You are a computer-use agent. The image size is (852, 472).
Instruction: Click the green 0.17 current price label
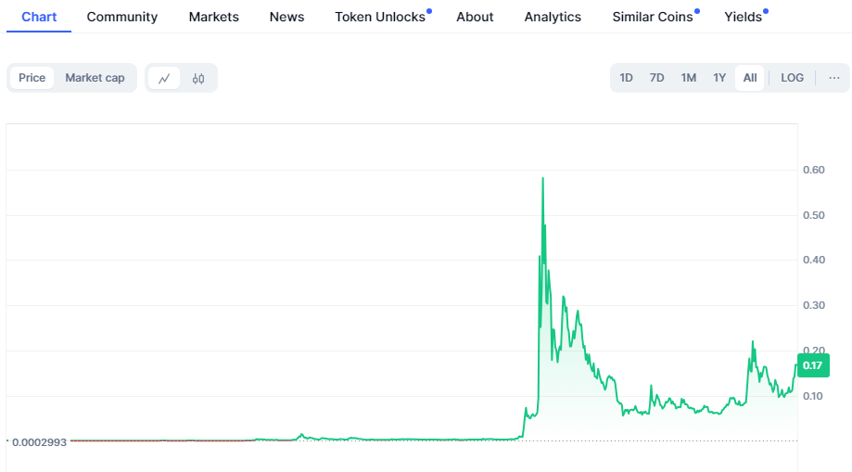click(813, 365)
